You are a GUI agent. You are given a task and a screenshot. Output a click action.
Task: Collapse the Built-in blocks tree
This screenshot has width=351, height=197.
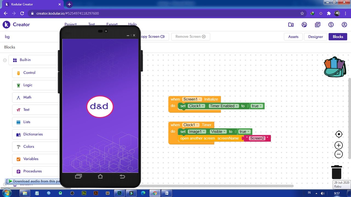5,60
